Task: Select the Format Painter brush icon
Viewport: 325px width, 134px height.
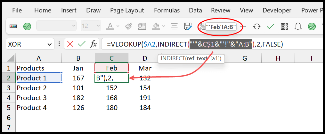Action: pos(128,26)
